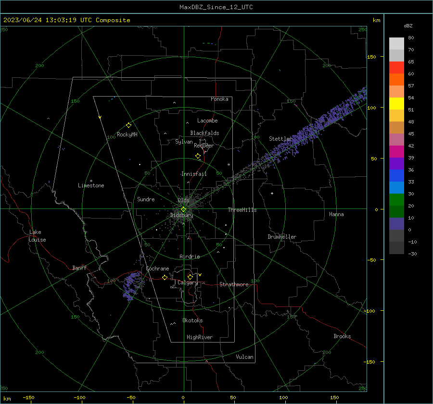Click the RockyMH label
This screenshot has height=404, width=433.
point(127,135)
